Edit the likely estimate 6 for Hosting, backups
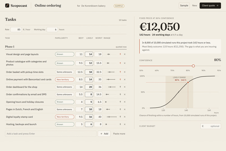Screen dimensions: 226x151 click(x=89, y=124)
